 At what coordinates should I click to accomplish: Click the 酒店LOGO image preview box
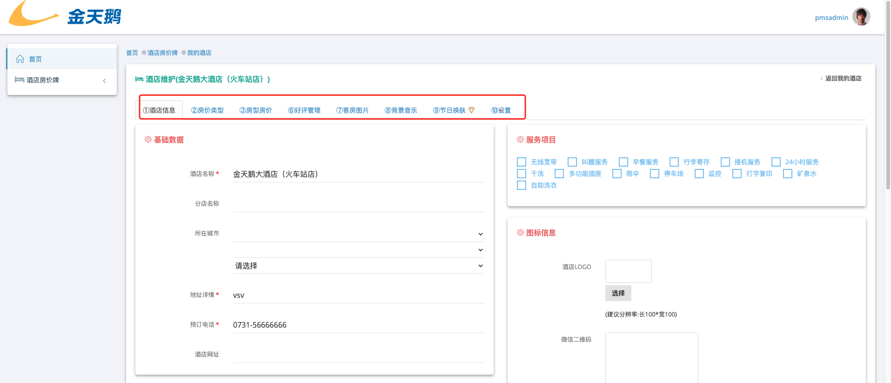[629, 271]
